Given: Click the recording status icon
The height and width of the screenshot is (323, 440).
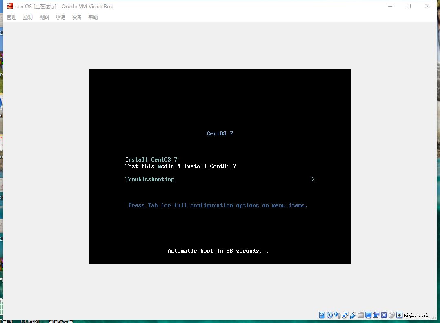Looking at the screenshot, I should pyautogui.click(x=376, y=315).
